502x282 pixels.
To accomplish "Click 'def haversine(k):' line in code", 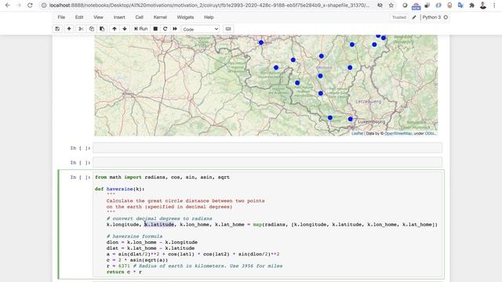I will [120, 189].
